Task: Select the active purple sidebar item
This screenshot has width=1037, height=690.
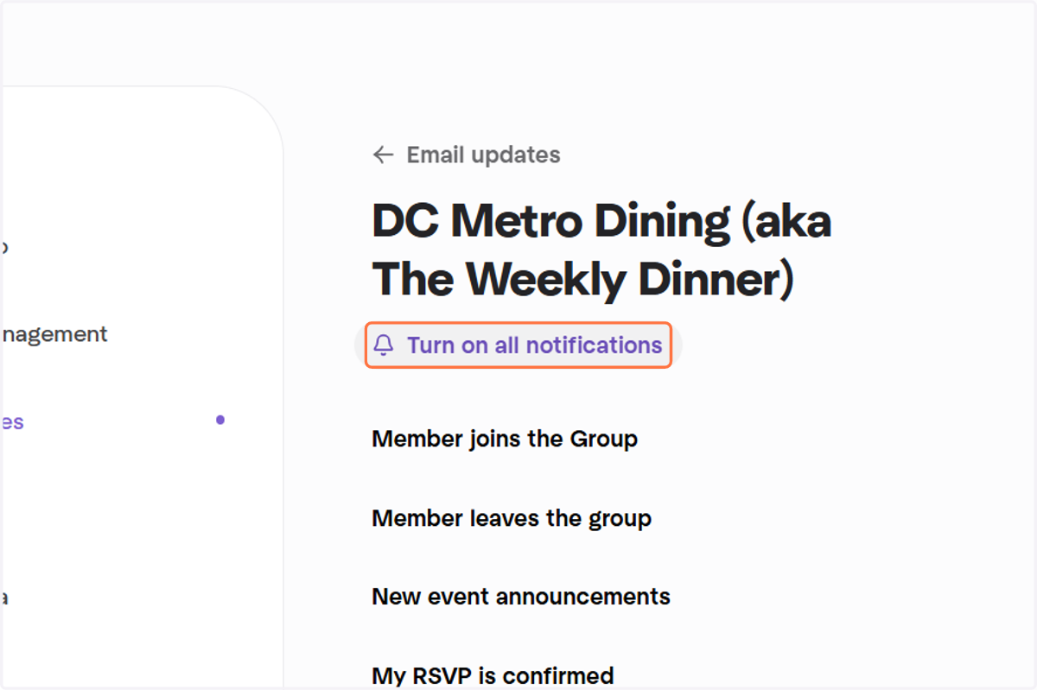Action: 12,422
